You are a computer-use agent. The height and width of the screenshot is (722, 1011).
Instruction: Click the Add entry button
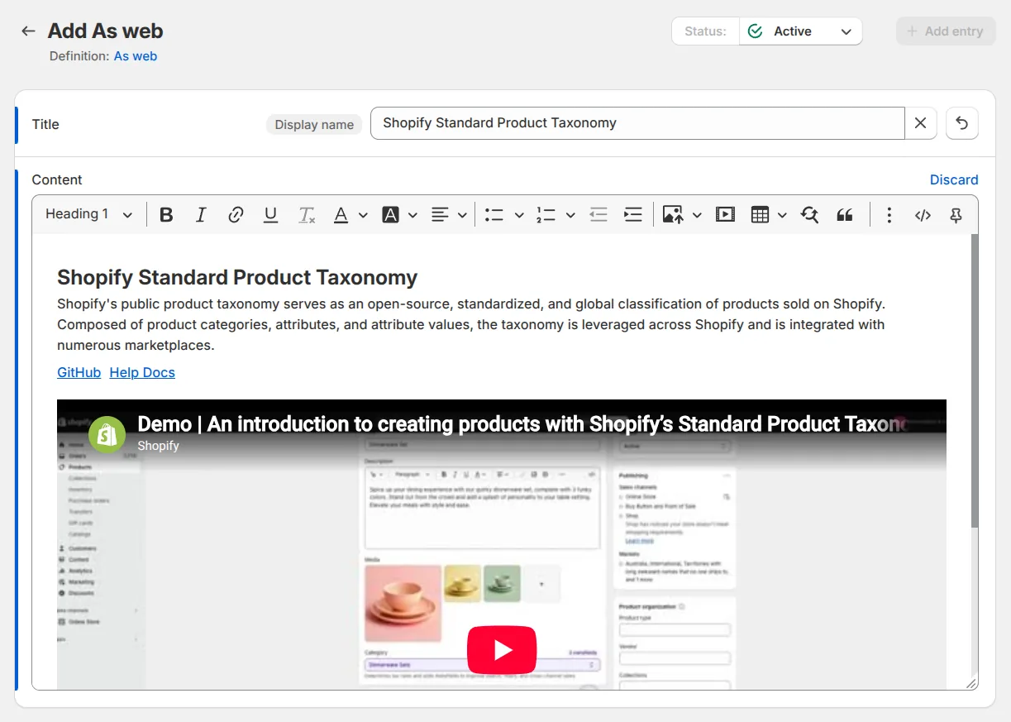point(946,31)
